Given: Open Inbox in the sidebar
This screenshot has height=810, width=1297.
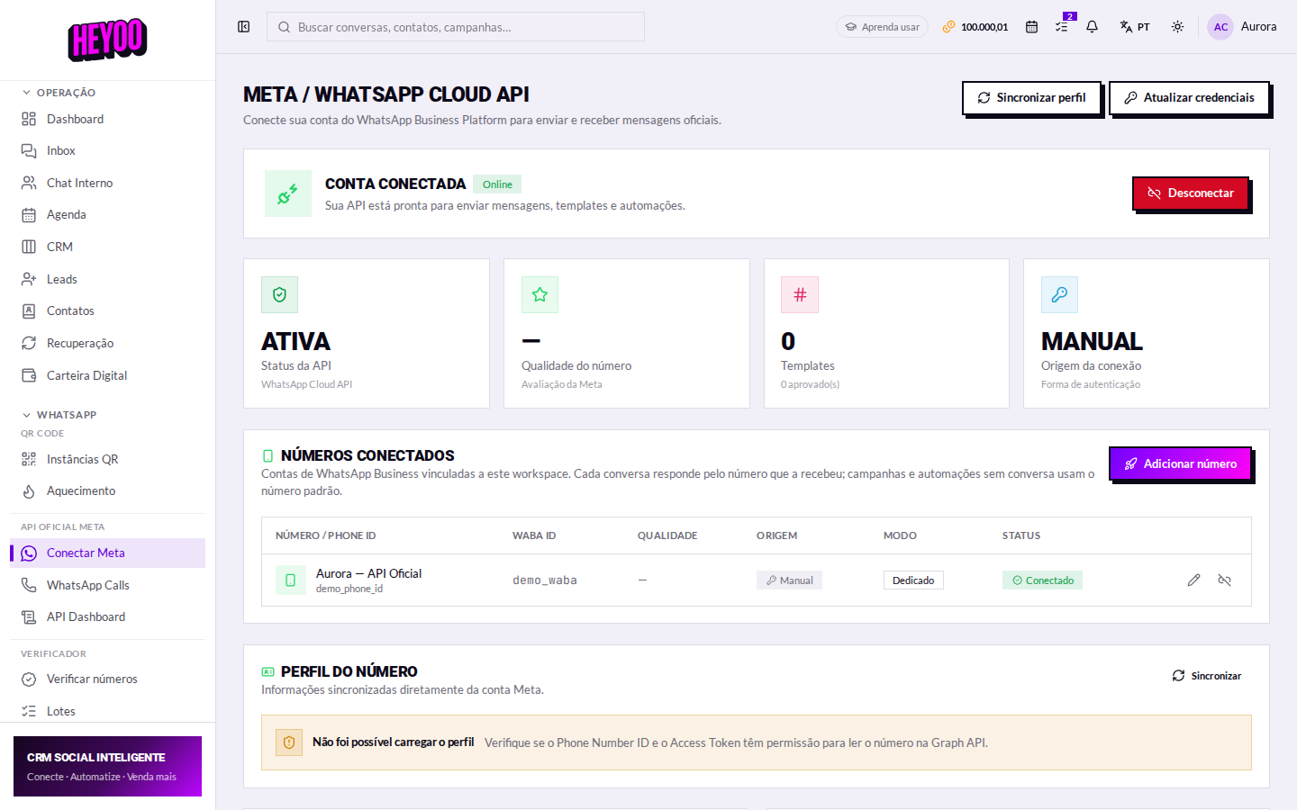Looking at the screenshot, I should click(107, 151).
